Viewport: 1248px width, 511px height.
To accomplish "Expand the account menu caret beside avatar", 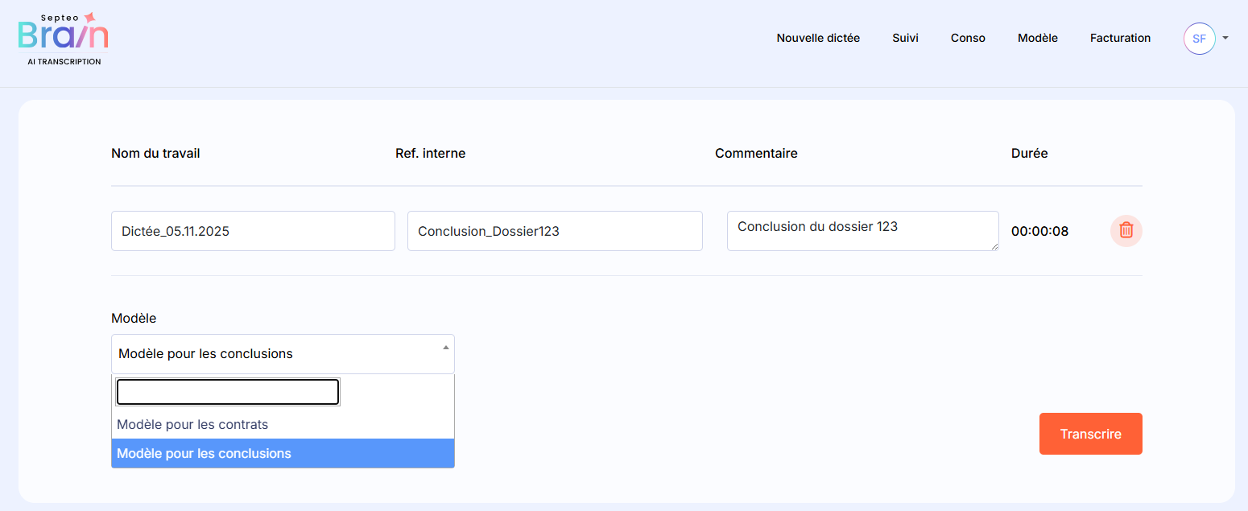I will 1225,38.
